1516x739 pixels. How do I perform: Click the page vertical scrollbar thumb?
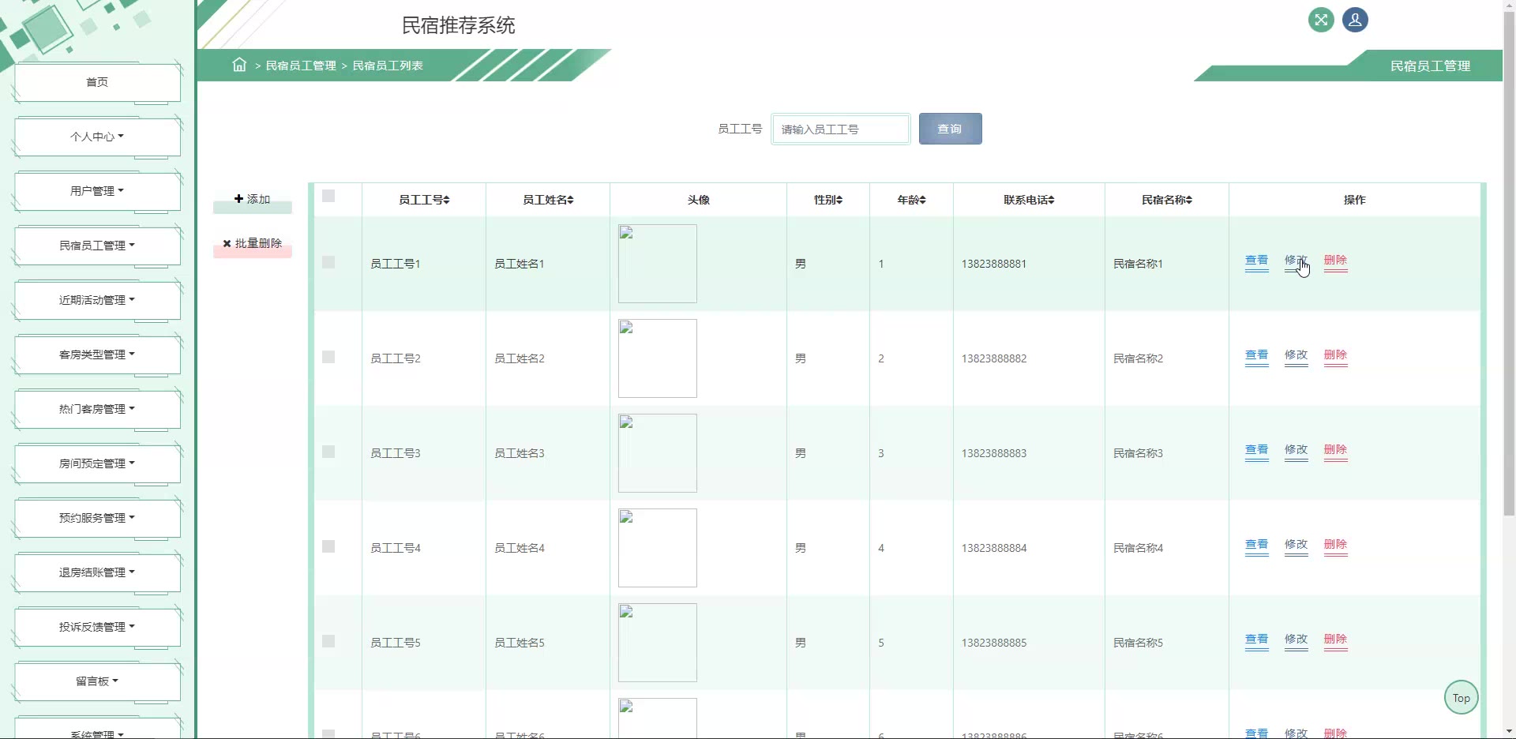coord(1509,264)
